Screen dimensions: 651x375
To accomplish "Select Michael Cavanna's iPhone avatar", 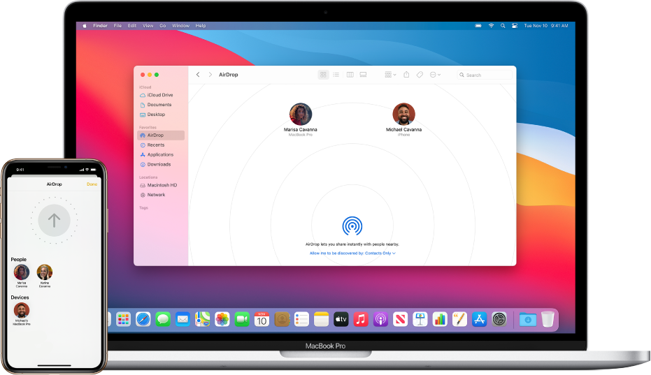I will pos(403,114).
